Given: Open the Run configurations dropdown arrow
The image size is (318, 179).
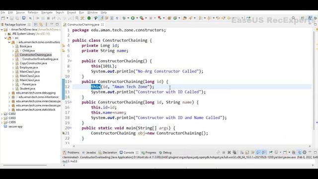Looking at the screenshot, I should click(137, 18).
